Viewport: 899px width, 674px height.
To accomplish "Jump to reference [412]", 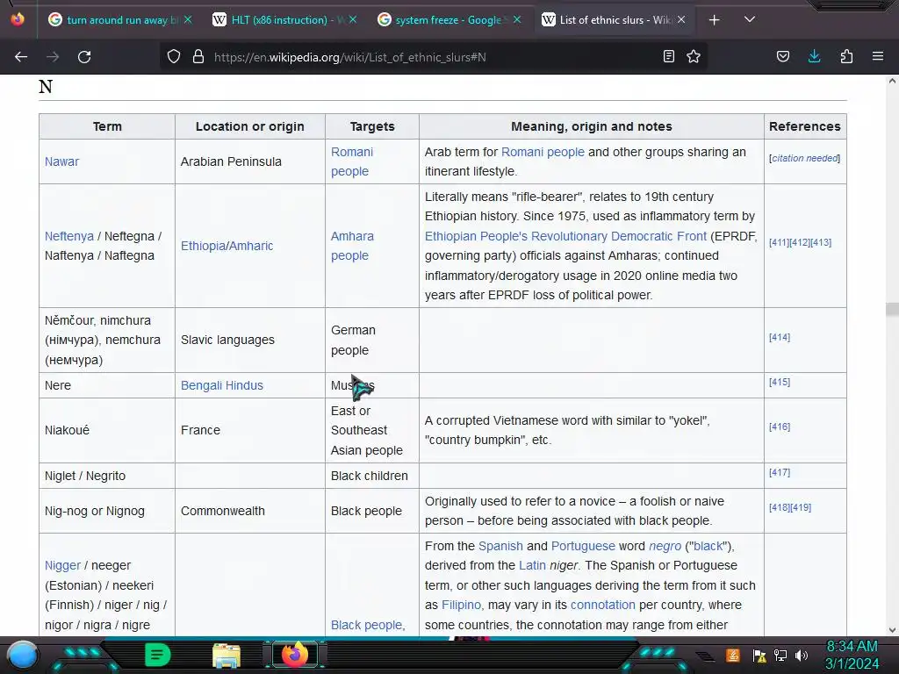I will click(x=800, y=242).
